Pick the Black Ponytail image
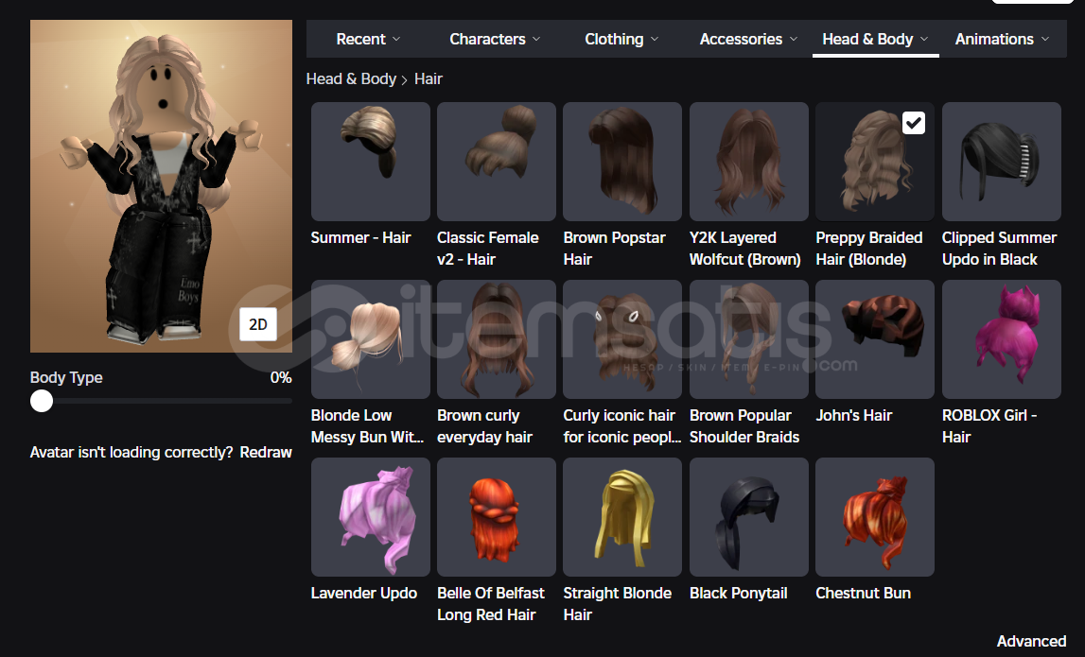Screen dimensions: 1085x657 [x=748, y=516]
